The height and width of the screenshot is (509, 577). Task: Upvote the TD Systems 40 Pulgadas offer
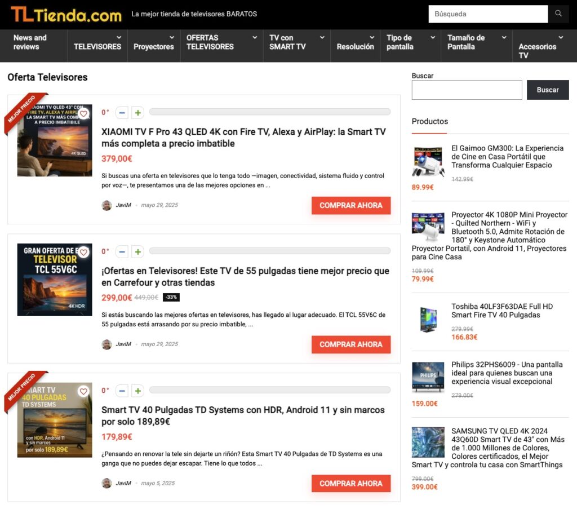(x=137, y=391)
